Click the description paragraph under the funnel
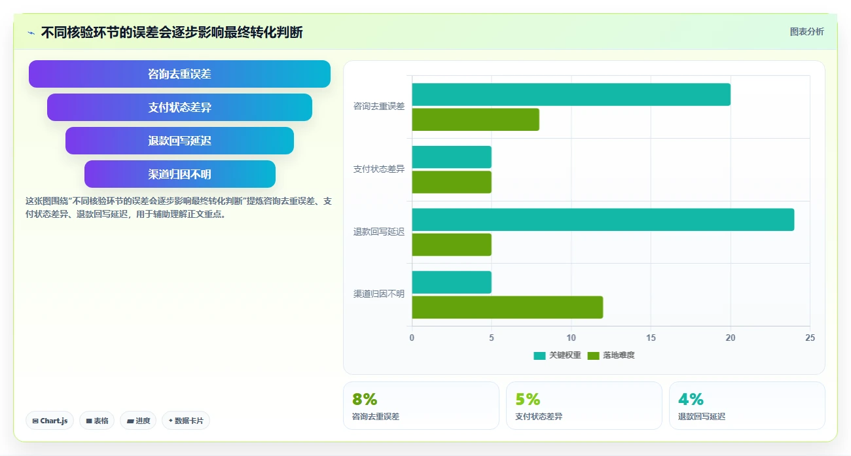Screen dimensions: 851x456 pyautogui.click(x=179, y=207)
